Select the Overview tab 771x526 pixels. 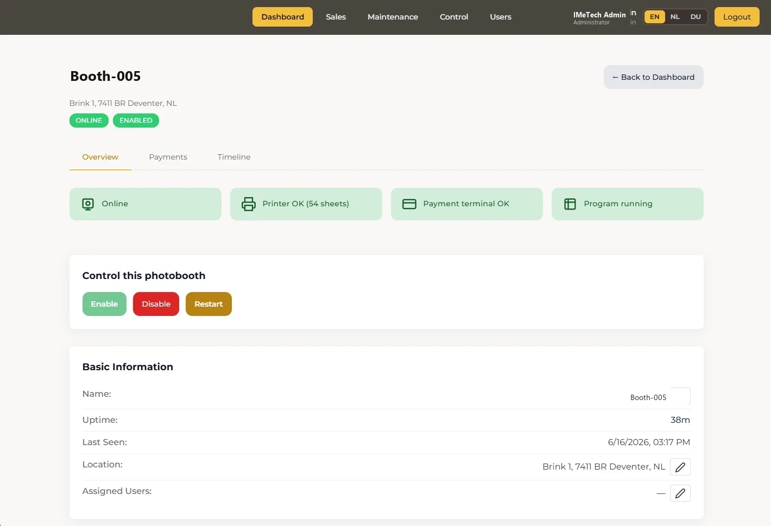click(x=100, y=157)
